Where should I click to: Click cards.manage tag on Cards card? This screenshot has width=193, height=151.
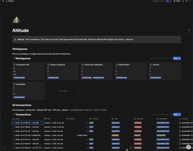coord(87,78)
